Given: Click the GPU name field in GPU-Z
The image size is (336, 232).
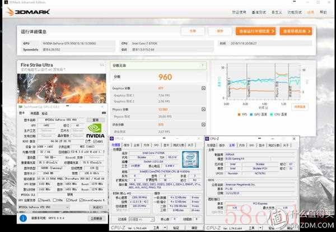Looking at the screenshot, I should coord(61,120).
